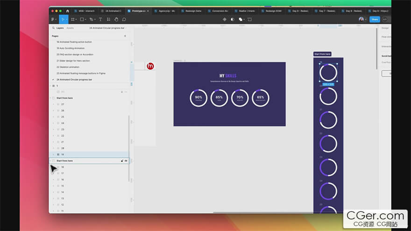Open page 21 Slider design for Hero section

pyautogui.click(x=73, y=61)
